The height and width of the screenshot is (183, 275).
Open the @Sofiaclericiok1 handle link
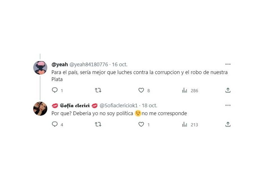coord(119,105)
